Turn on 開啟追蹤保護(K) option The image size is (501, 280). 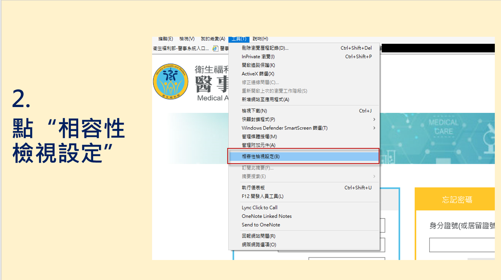pos(258,65)
